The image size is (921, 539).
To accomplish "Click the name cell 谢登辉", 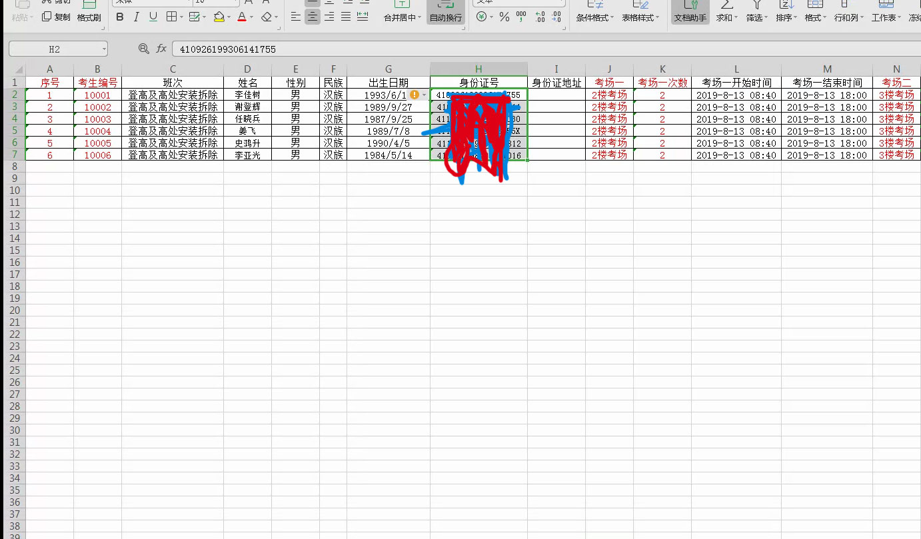I will coord(247,107).
